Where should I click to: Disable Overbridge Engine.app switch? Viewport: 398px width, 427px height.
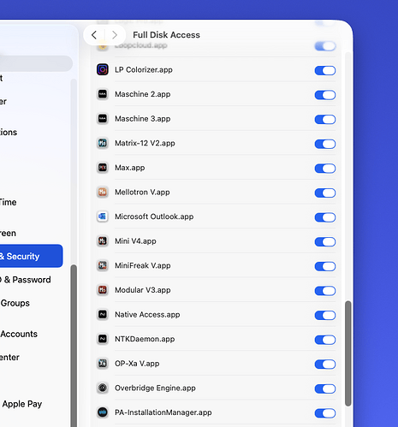[325, 388]
